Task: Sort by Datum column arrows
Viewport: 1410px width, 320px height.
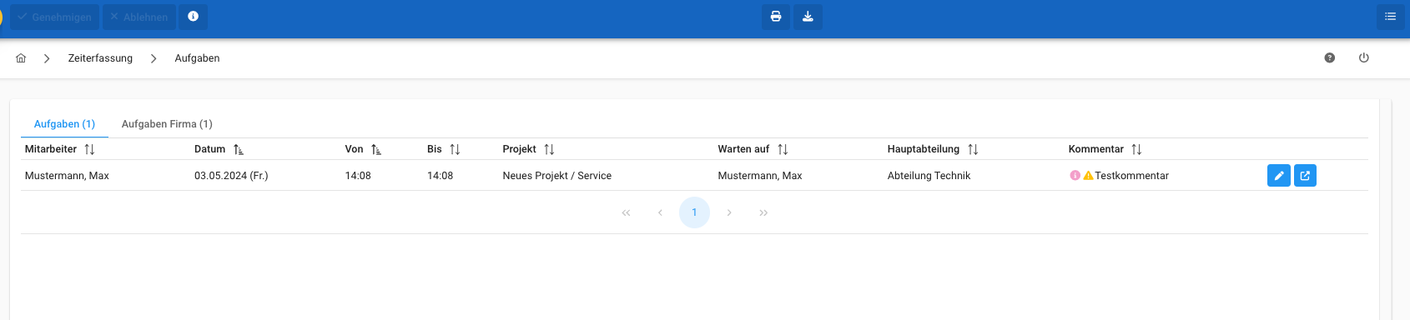Action: [x=239, y=149]
